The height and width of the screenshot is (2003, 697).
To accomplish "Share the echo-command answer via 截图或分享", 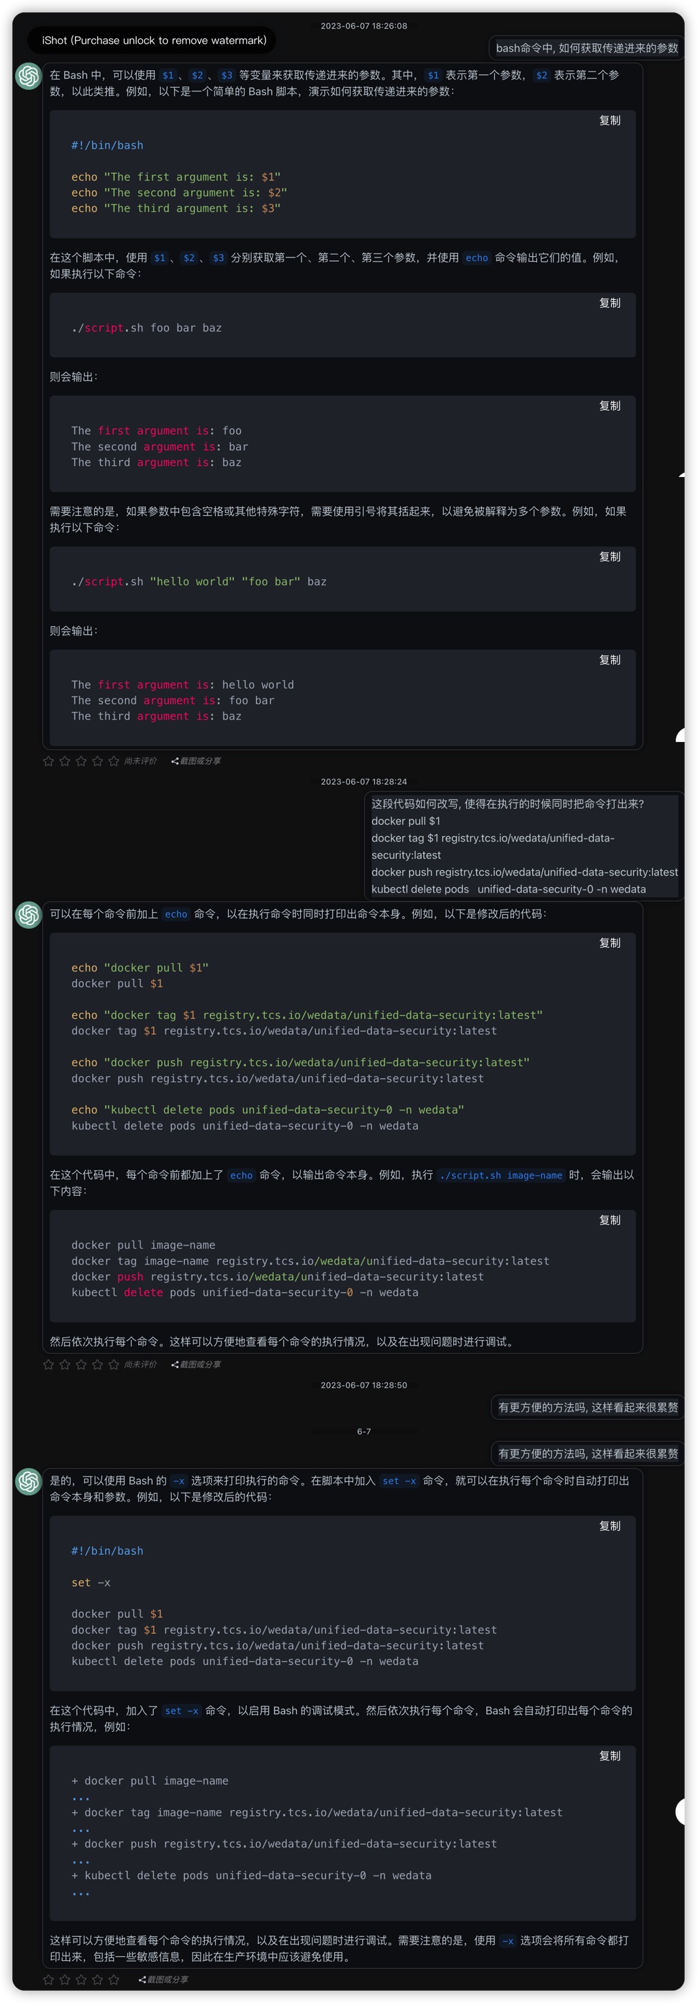I will (x=197, y=1365).
